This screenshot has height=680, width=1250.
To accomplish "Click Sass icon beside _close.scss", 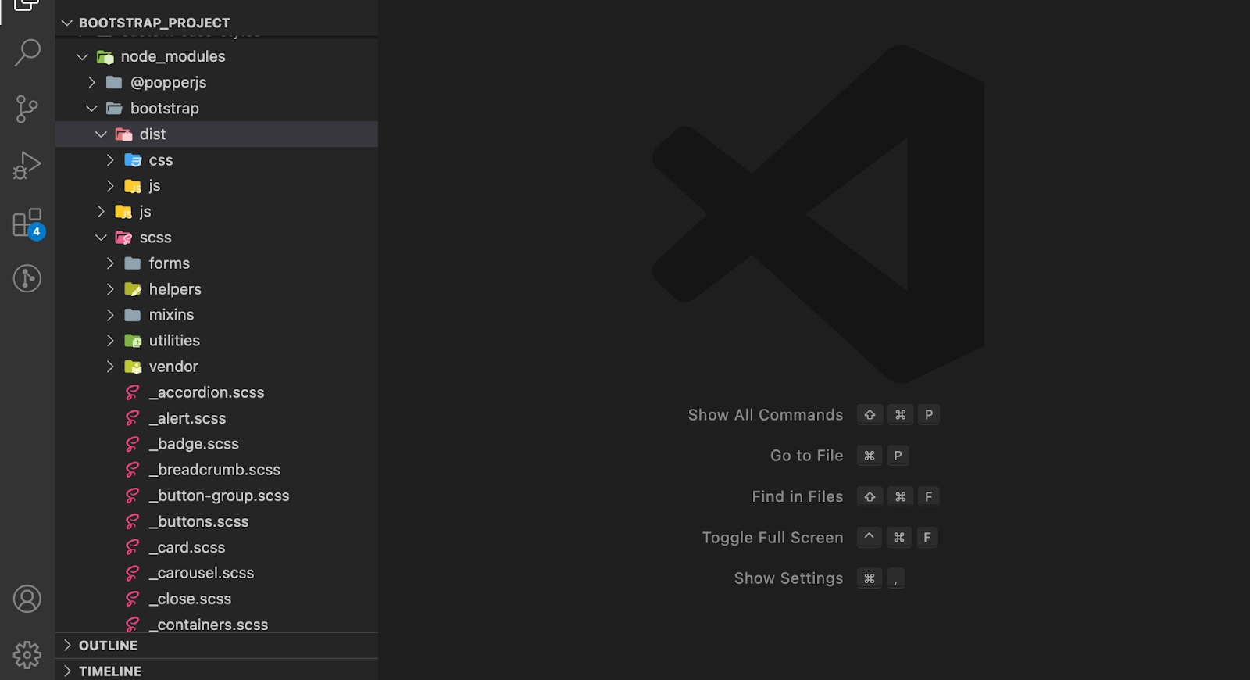I will (x=133, y=598).
